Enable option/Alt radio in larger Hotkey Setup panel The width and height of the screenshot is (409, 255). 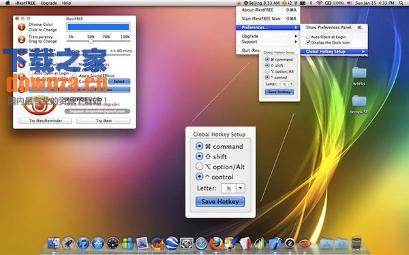[x=199, y=167]
